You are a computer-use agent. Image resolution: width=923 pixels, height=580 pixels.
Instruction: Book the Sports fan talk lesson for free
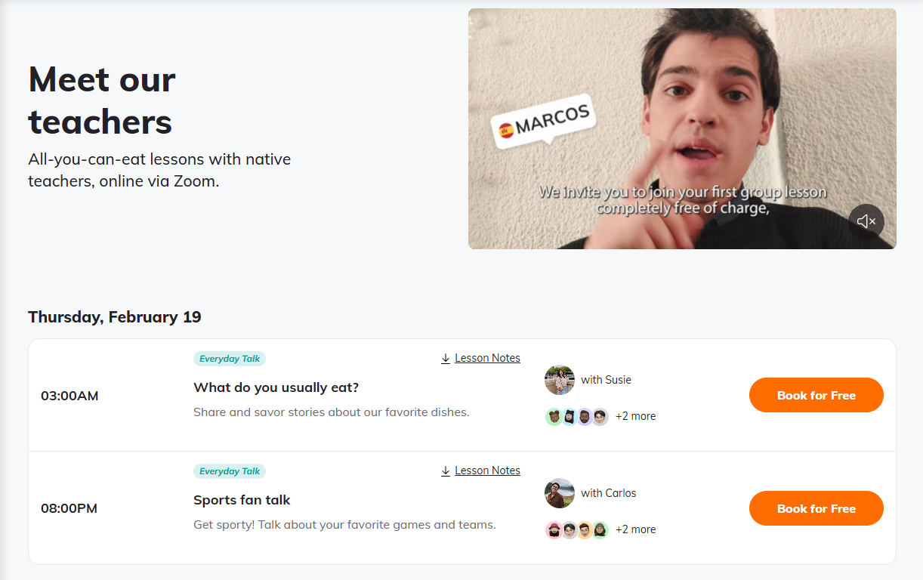tap(816, 508)
